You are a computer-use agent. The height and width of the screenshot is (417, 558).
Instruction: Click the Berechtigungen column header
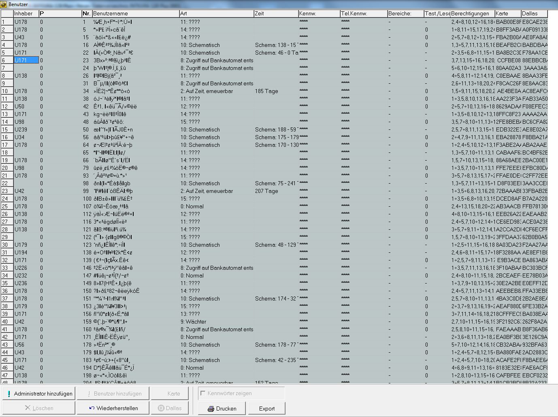[472, 13]
